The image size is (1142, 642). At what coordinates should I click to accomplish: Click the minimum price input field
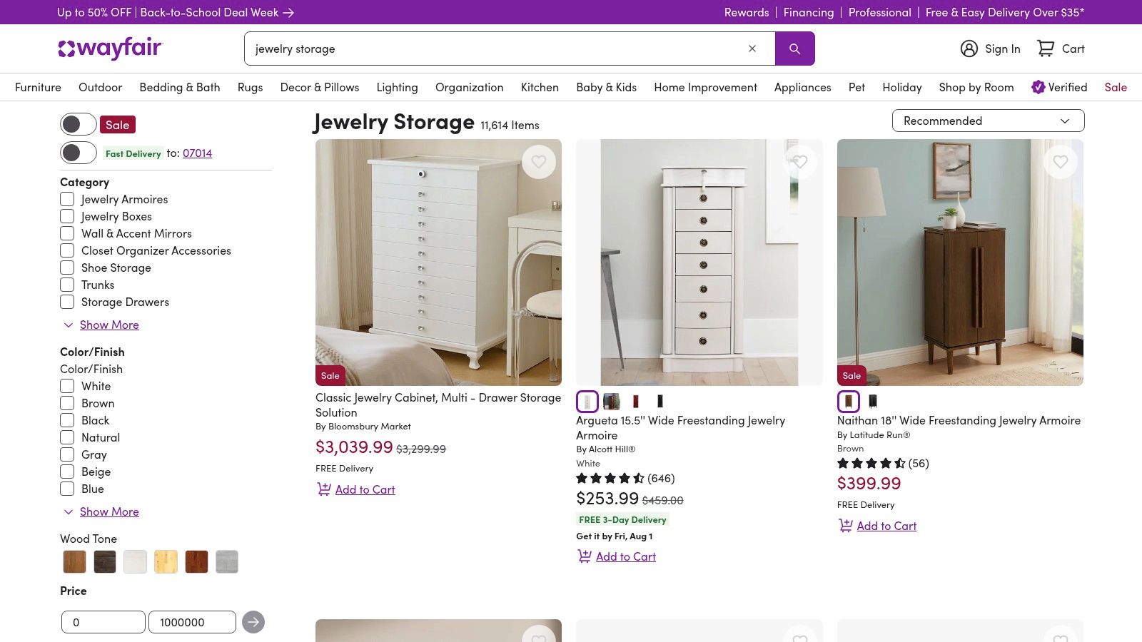coord(103,622)
